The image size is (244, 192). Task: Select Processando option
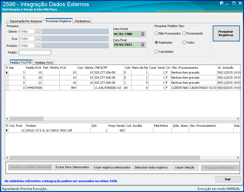tap(193, 33)
